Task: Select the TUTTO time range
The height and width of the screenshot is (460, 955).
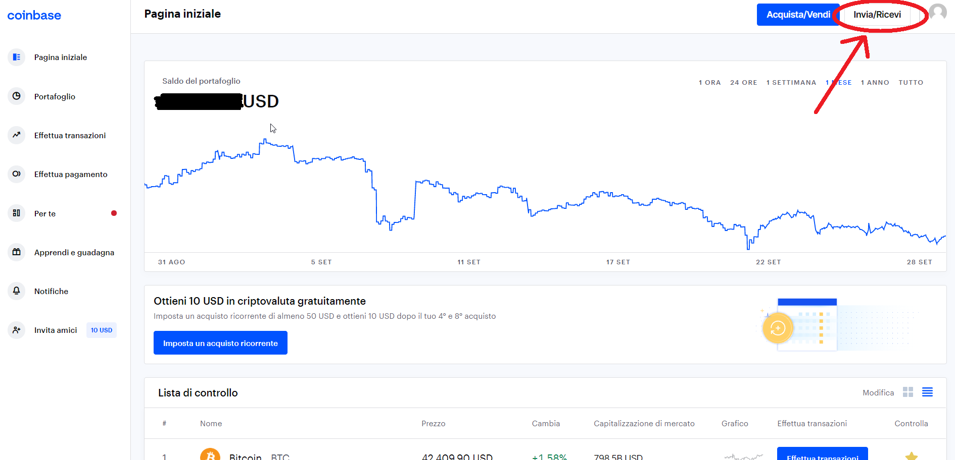Action: pos(911,82)
